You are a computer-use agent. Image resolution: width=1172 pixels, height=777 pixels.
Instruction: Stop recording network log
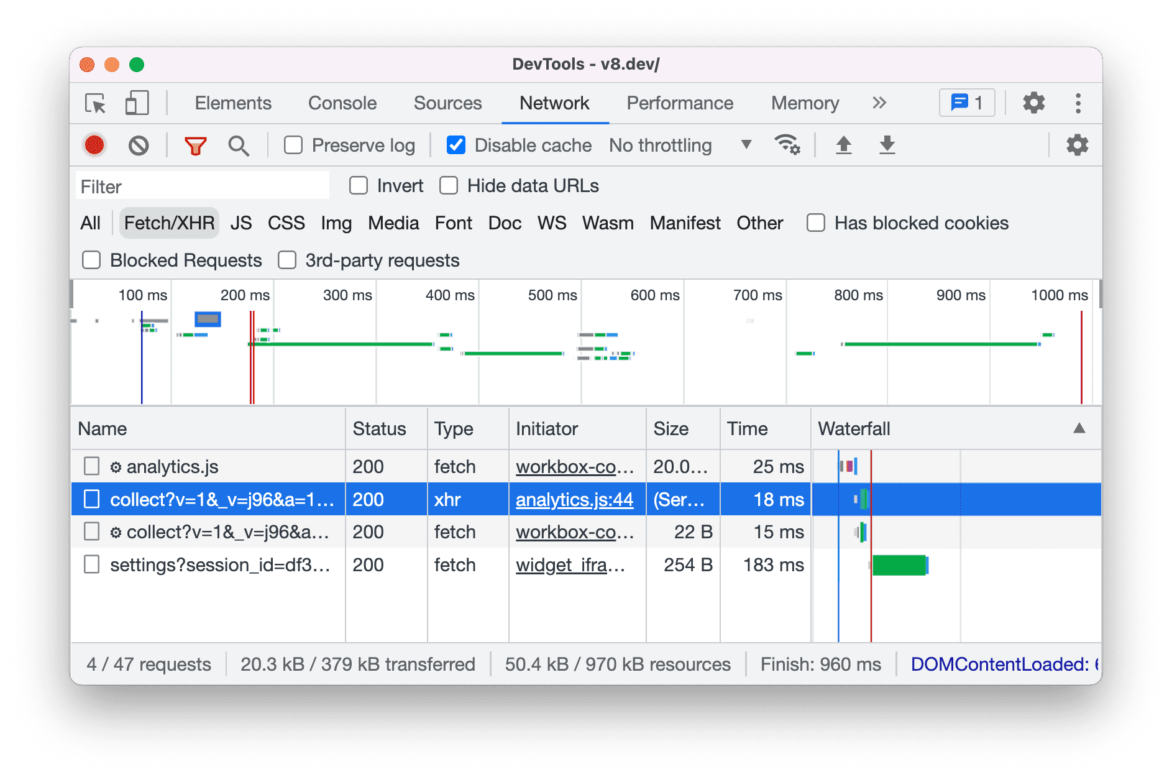(x=94, y=145)
